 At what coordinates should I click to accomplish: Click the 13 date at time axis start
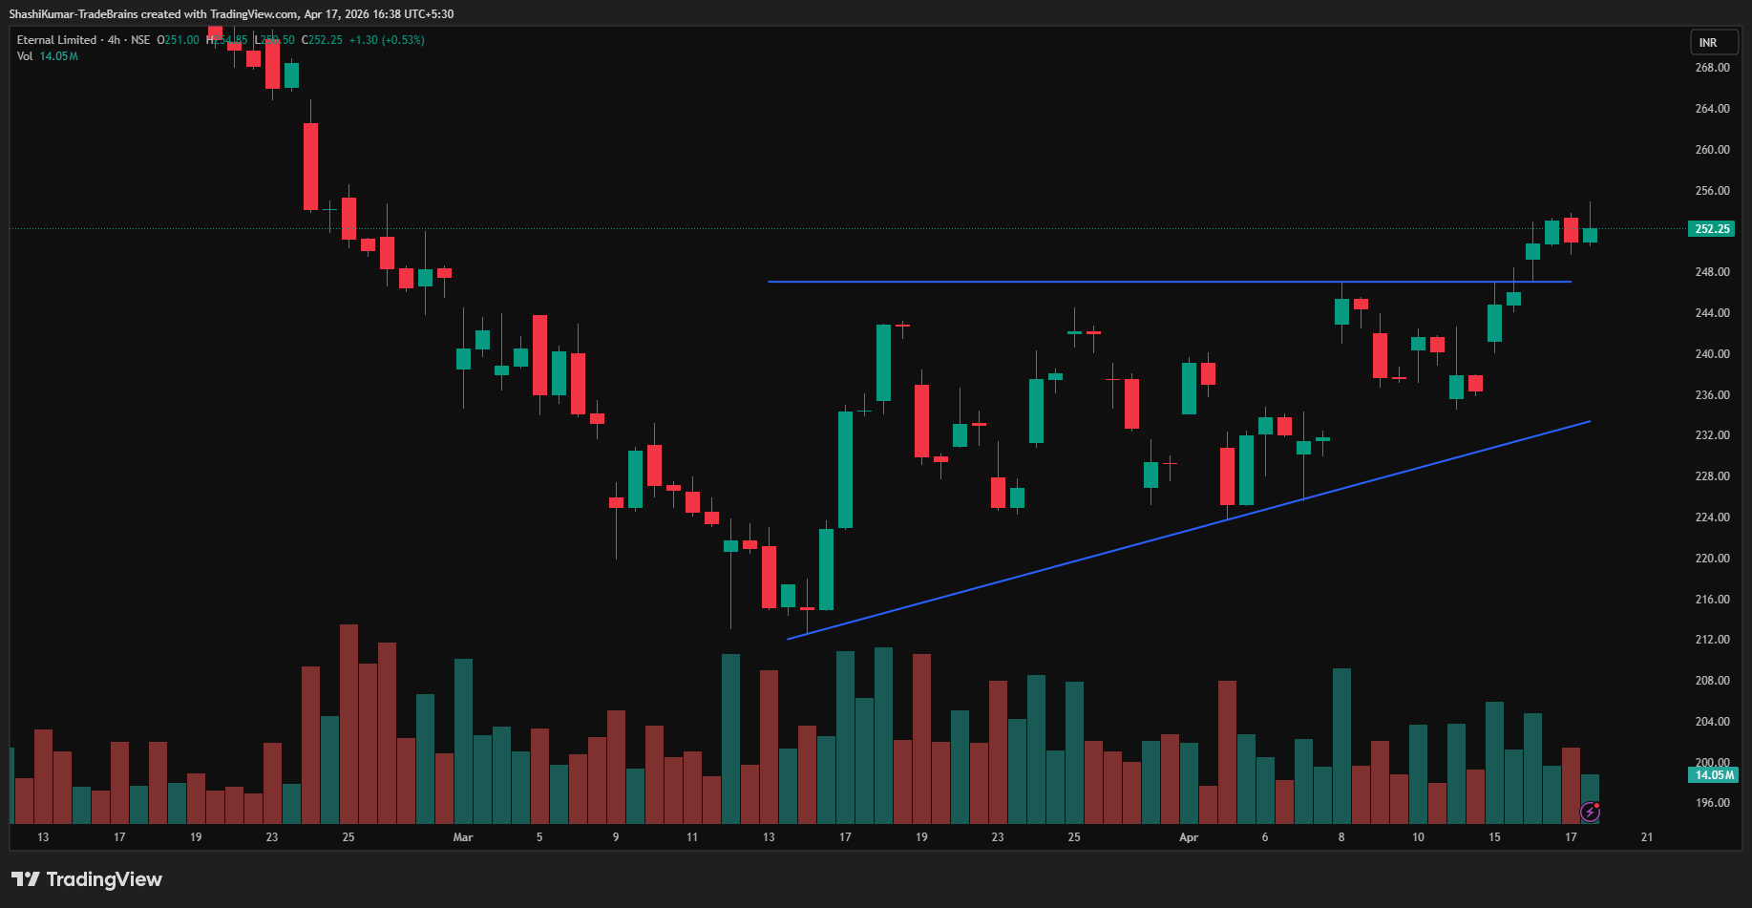tap(43, 837)
